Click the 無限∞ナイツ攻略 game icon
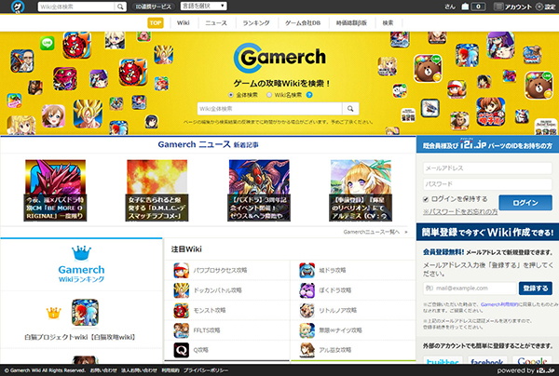The width and height of the screenshot is (559, 376). pyautogui.click(x=307, y=330)
